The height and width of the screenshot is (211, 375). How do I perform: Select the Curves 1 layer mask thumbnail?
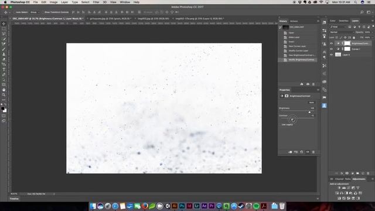pyautogui.click(x=347, y=49)
